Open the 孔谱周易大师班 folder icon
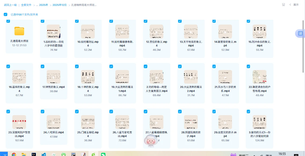The height and width of the screenshot is (156, 305). [19, 31]
